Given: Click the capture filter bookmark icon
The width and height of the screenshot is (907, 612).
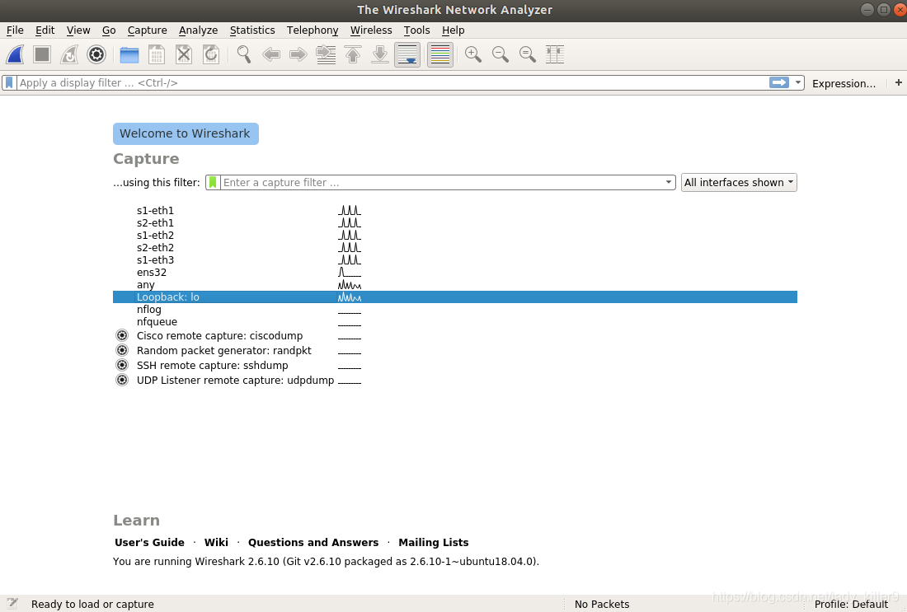Looking at the screenshot, I should tap(213, 183).
